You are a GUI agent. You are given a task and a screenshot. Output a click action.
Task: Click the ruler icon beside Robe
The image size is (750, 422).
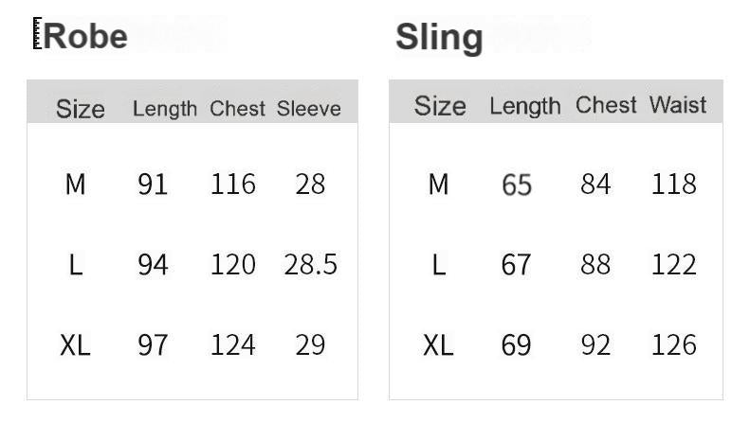click(37, 36)
